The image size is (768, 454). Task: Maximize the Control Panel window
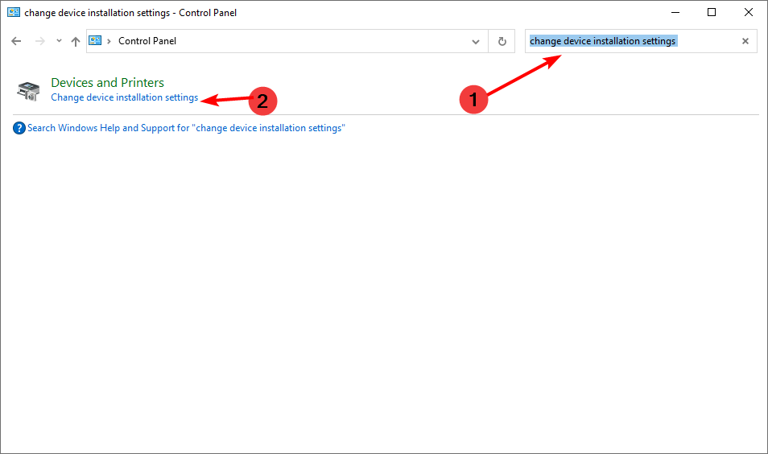pos(712,12)
